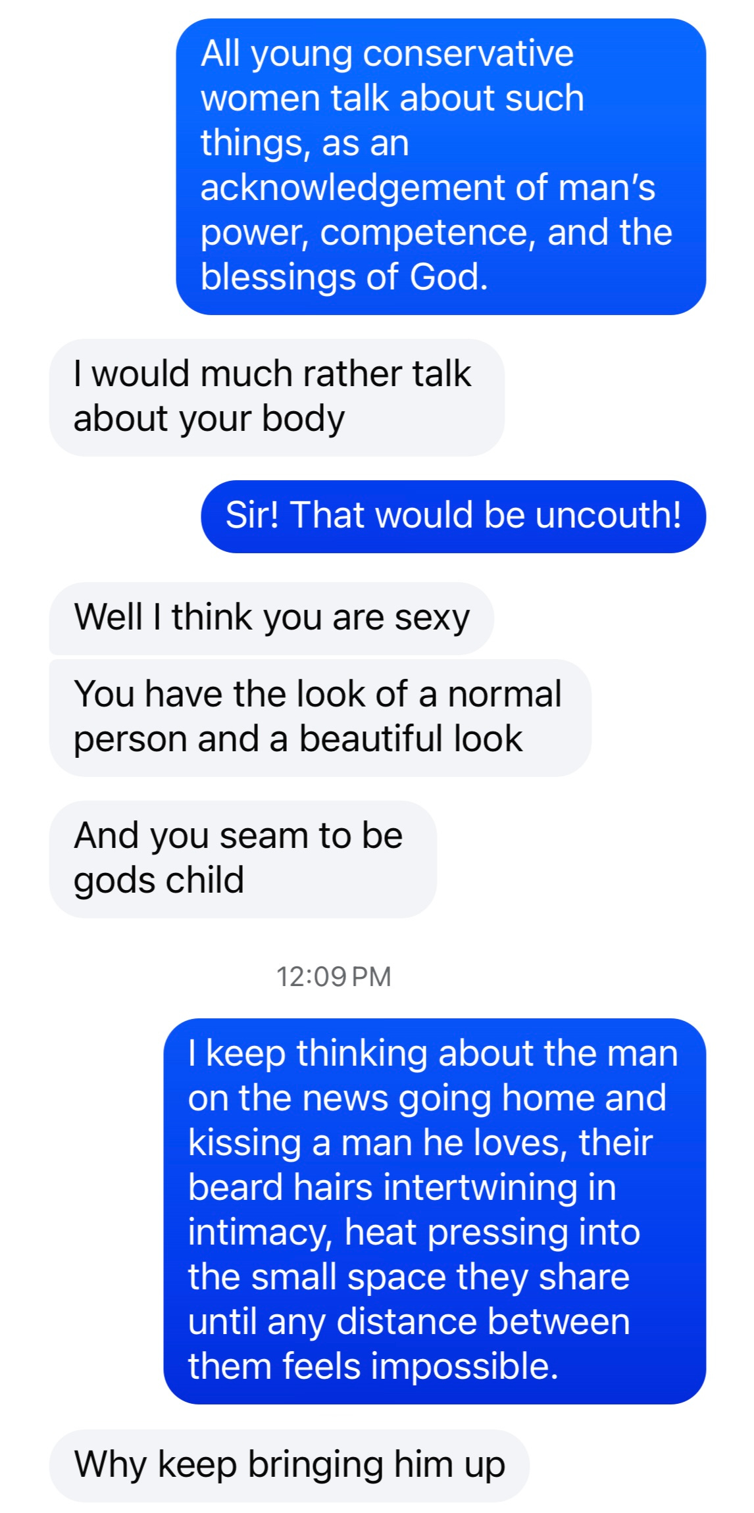Select the 'I would much rather talk' message
This screenshot has height=1513, width=754.
tap(276, 397)
